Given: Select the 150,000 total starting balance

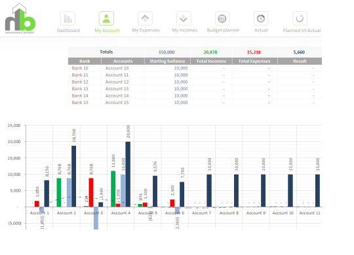Looking at the screenshot, I should tap(167, 52).
